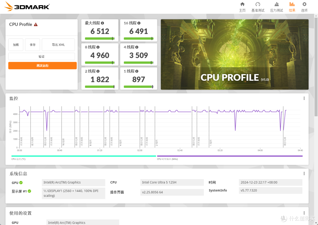Click the CPU Profile warning triangle icon

click(36, 24)
